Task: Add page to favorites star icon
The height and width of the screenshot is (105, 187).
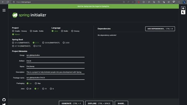Action: (133, 2)
